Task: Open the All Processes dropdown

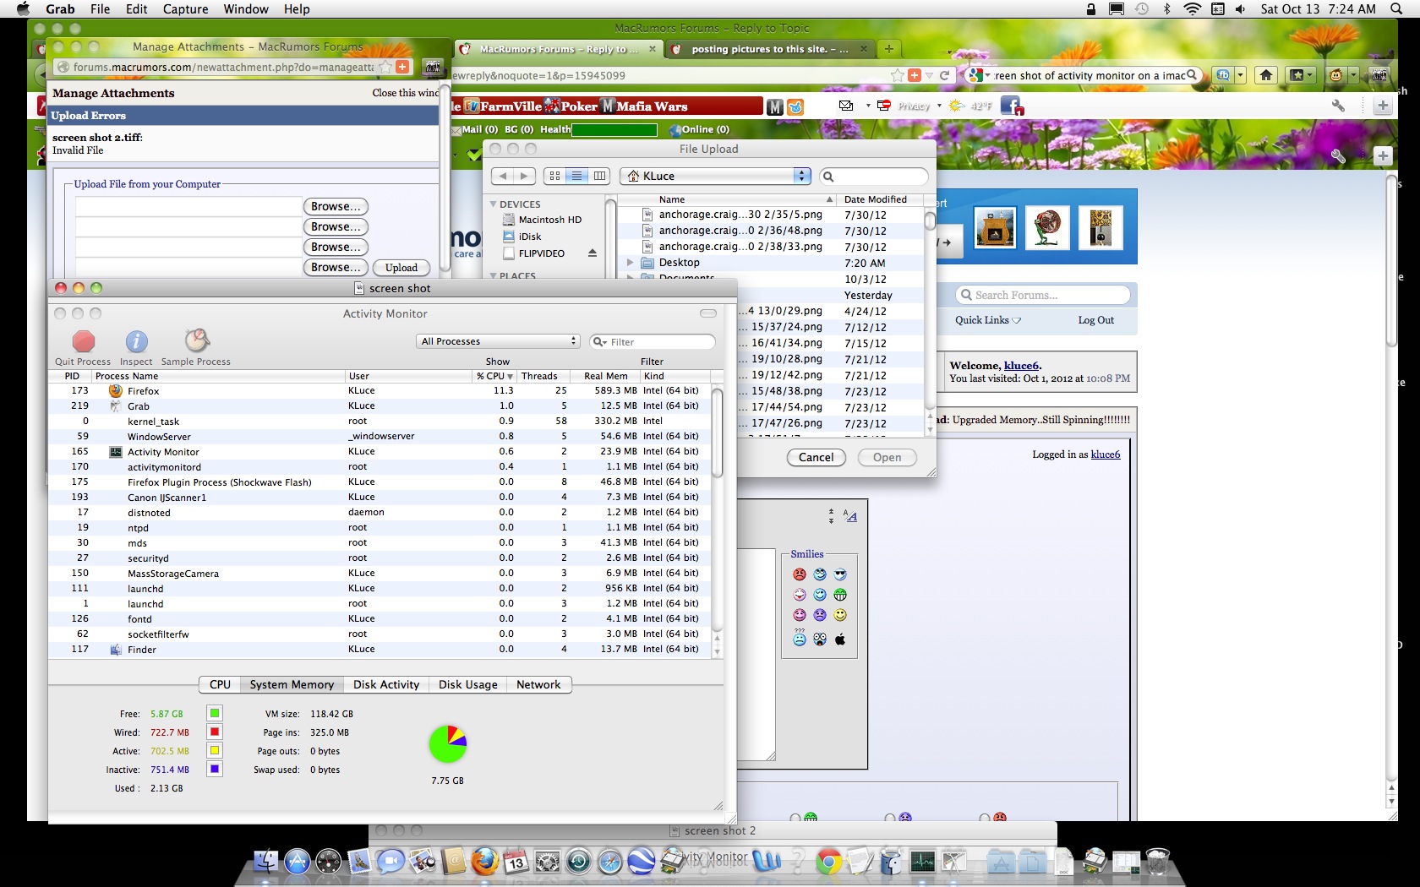Action: click(499, 341)
